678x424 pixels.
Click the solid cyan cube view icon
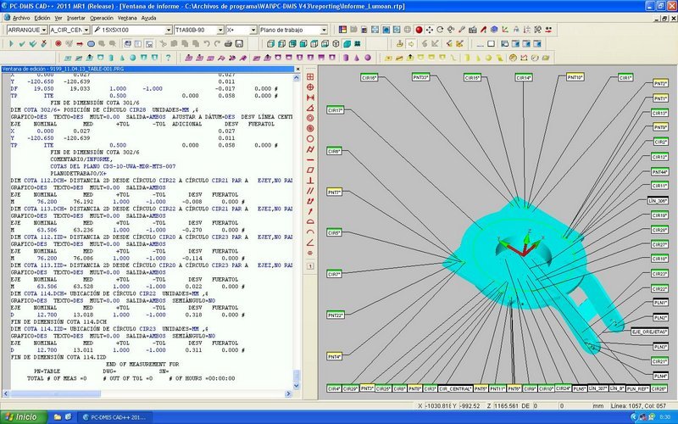[347, 44]
